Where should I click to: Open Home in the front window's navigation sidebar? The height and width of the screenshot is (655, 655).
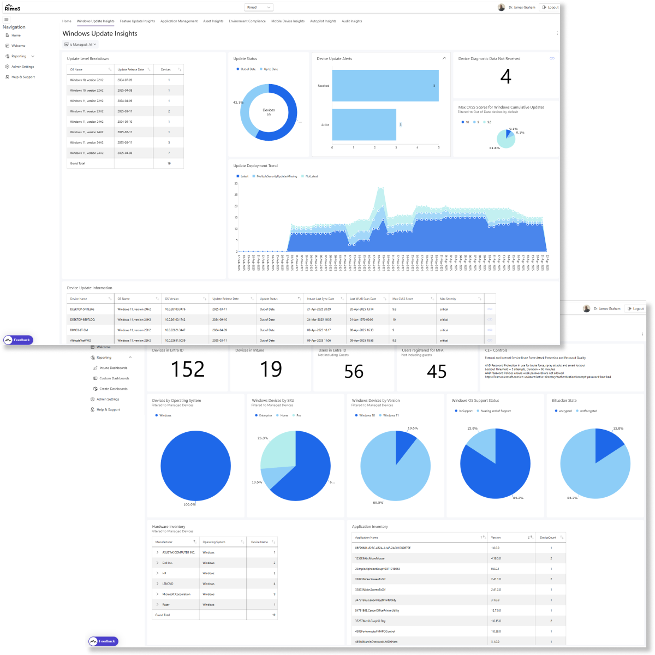16,35
